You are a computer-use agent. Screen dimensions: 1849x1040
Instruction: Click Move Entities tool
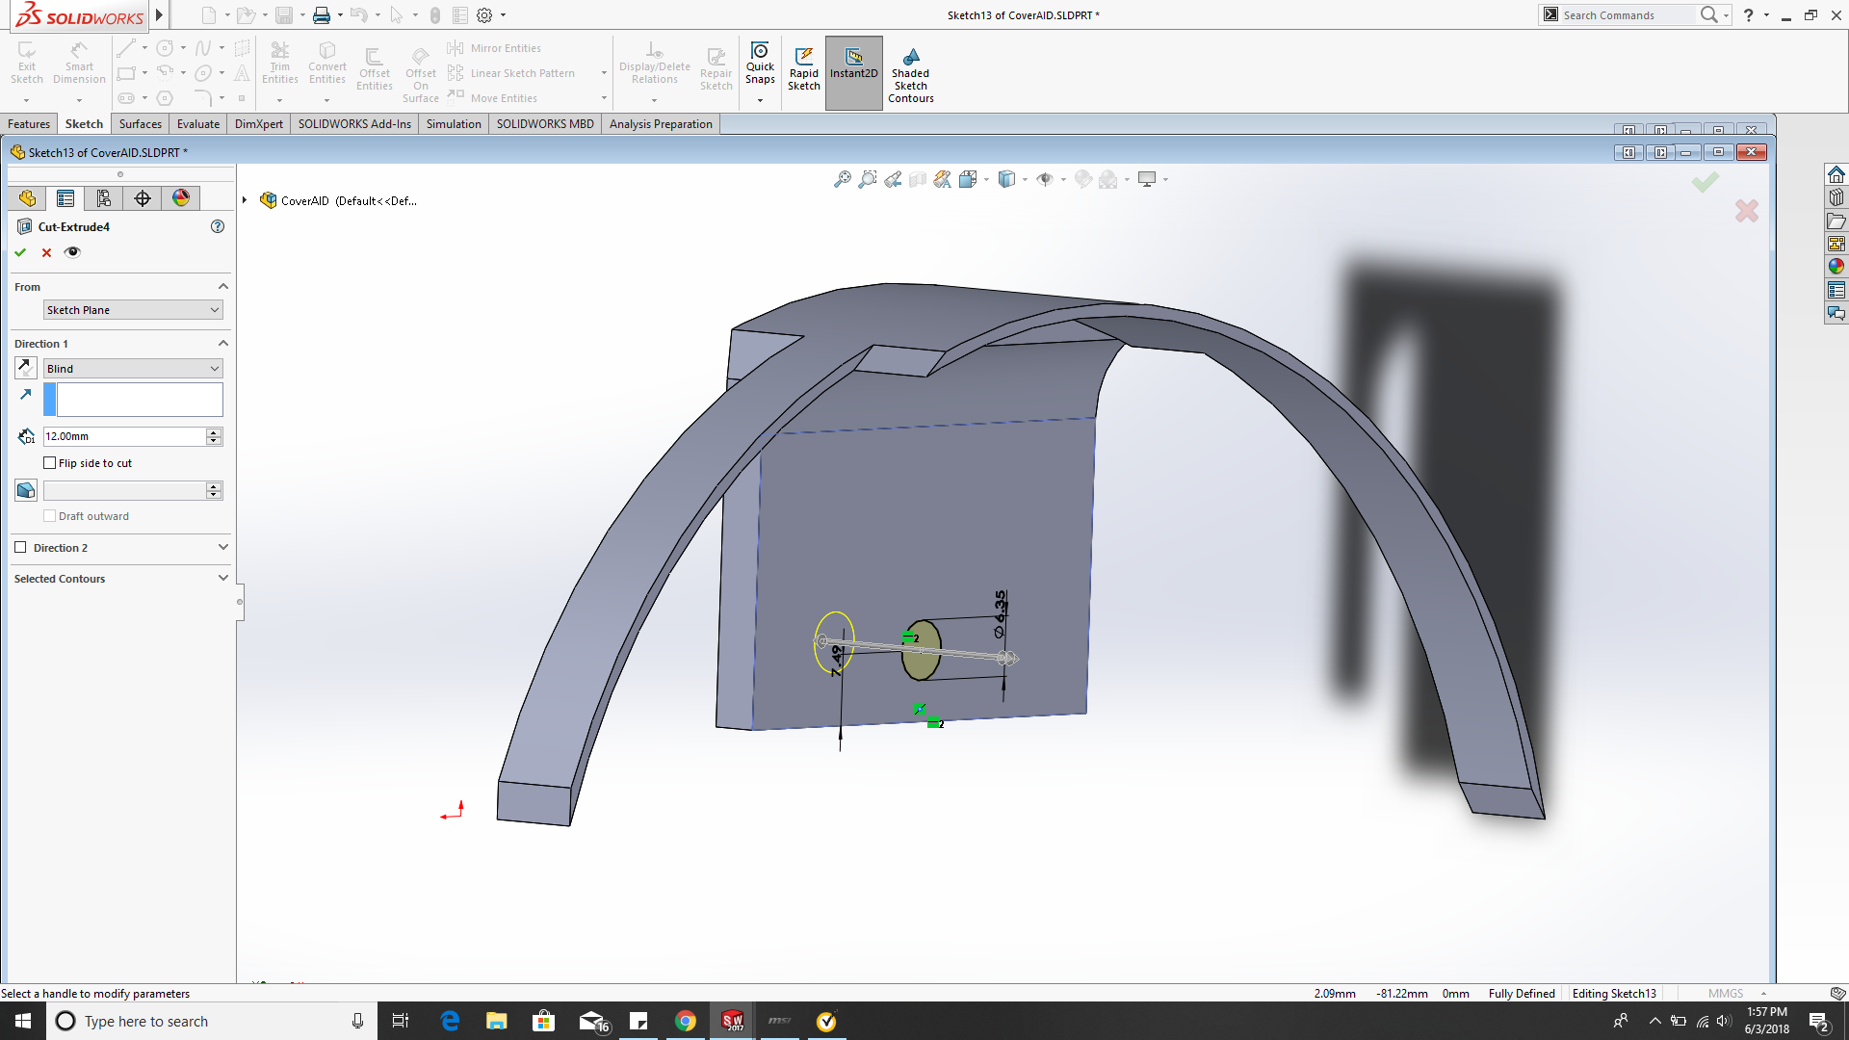tap(493, 98)
